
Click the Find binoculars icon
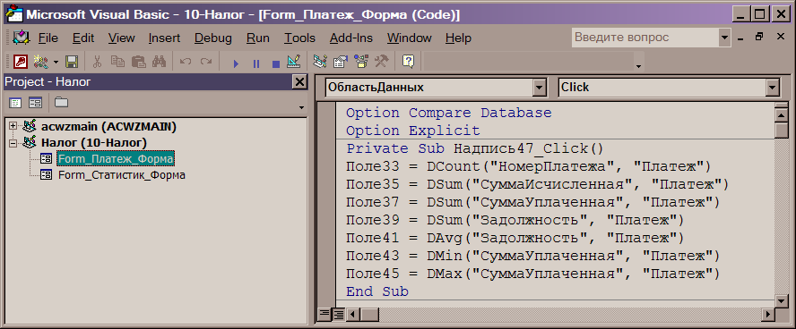click(x=159, y=63)
